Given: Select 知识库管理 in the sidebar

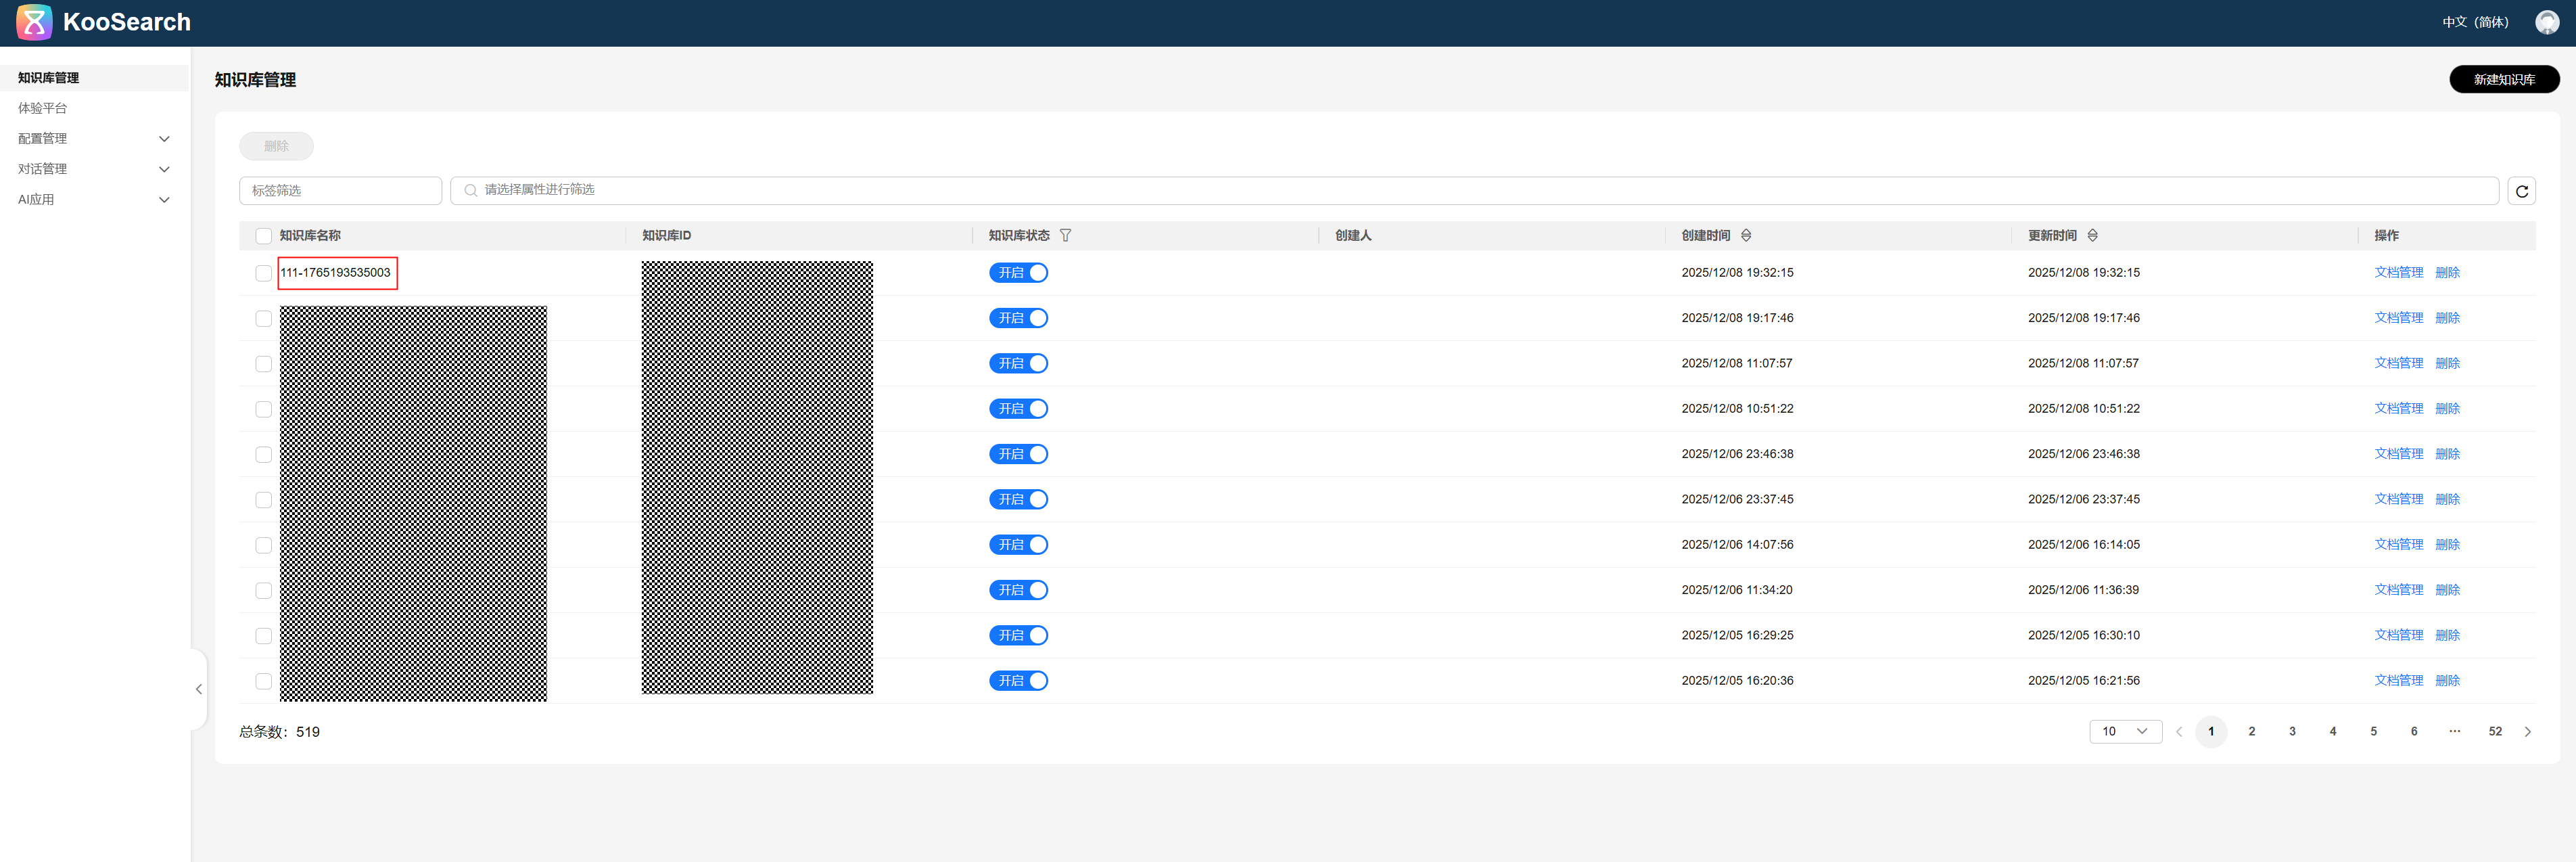Looking at the screenshot, I should [49, 78].
